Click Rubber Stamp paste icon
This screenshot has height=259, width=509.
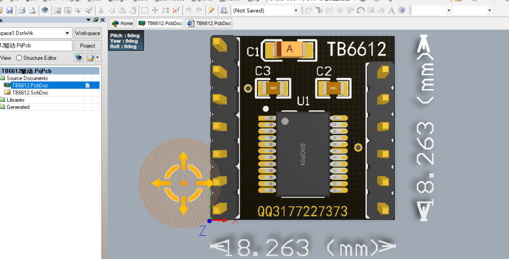(x=132, y=11)
